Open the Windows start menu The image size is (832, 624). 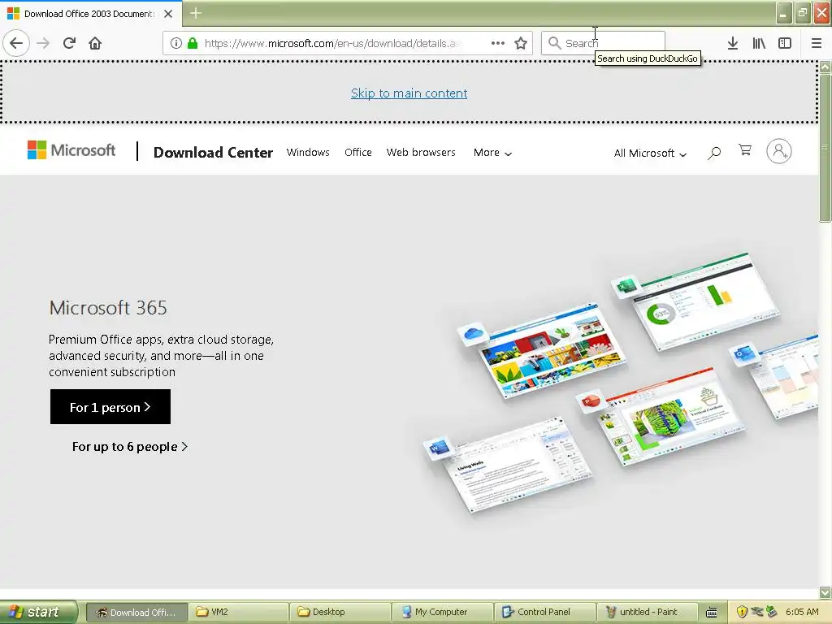39,612
